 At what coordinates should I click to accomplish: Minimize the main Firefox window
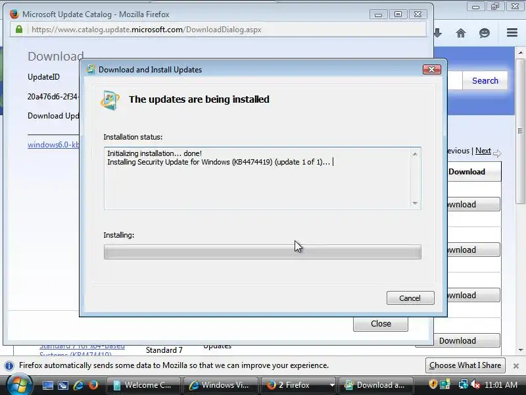(475, 7)
